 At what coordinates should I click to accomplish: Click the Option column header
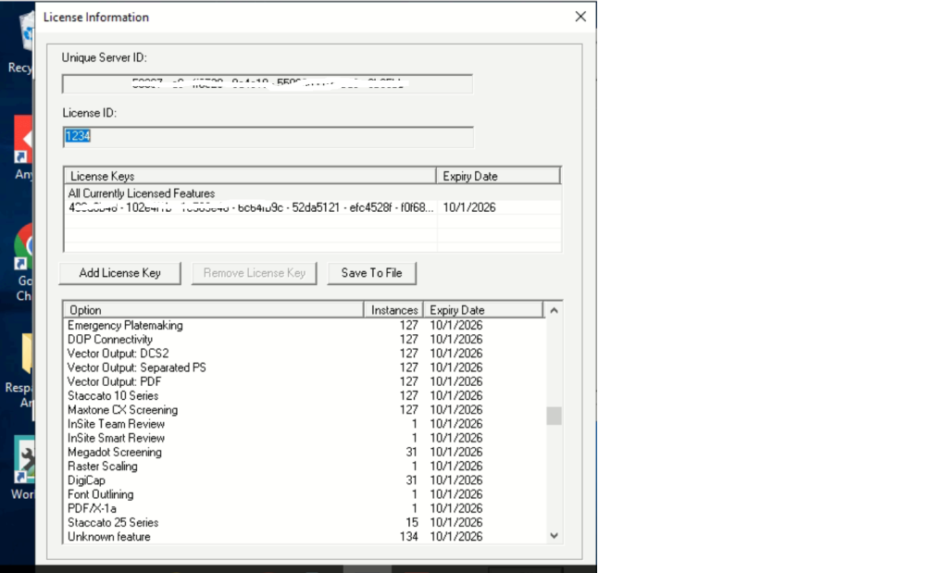[x=215, y=310]
